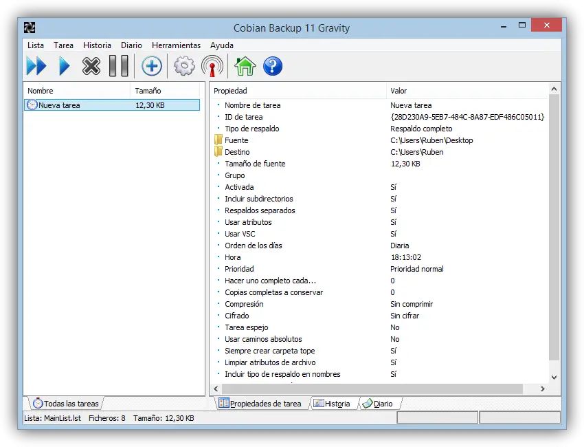
Task: Click the scroll down arrow of properties
Action: coord(554,378)
